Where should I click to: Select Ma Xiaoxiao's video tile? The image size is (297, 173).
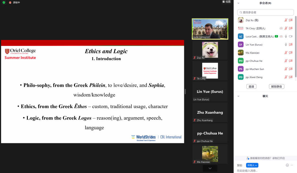[210, 154]
